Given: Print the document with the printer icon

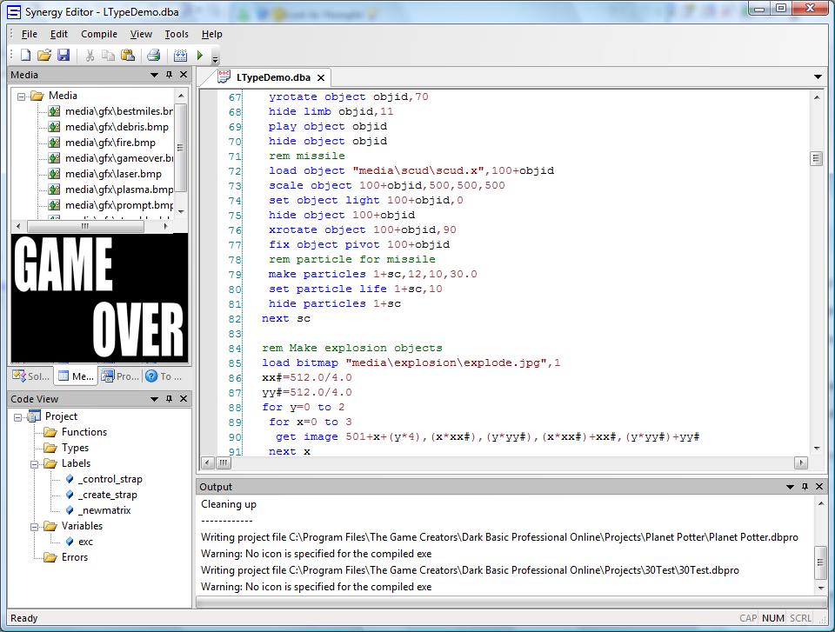Looking at the screenshot, I should tap(154, 55).
